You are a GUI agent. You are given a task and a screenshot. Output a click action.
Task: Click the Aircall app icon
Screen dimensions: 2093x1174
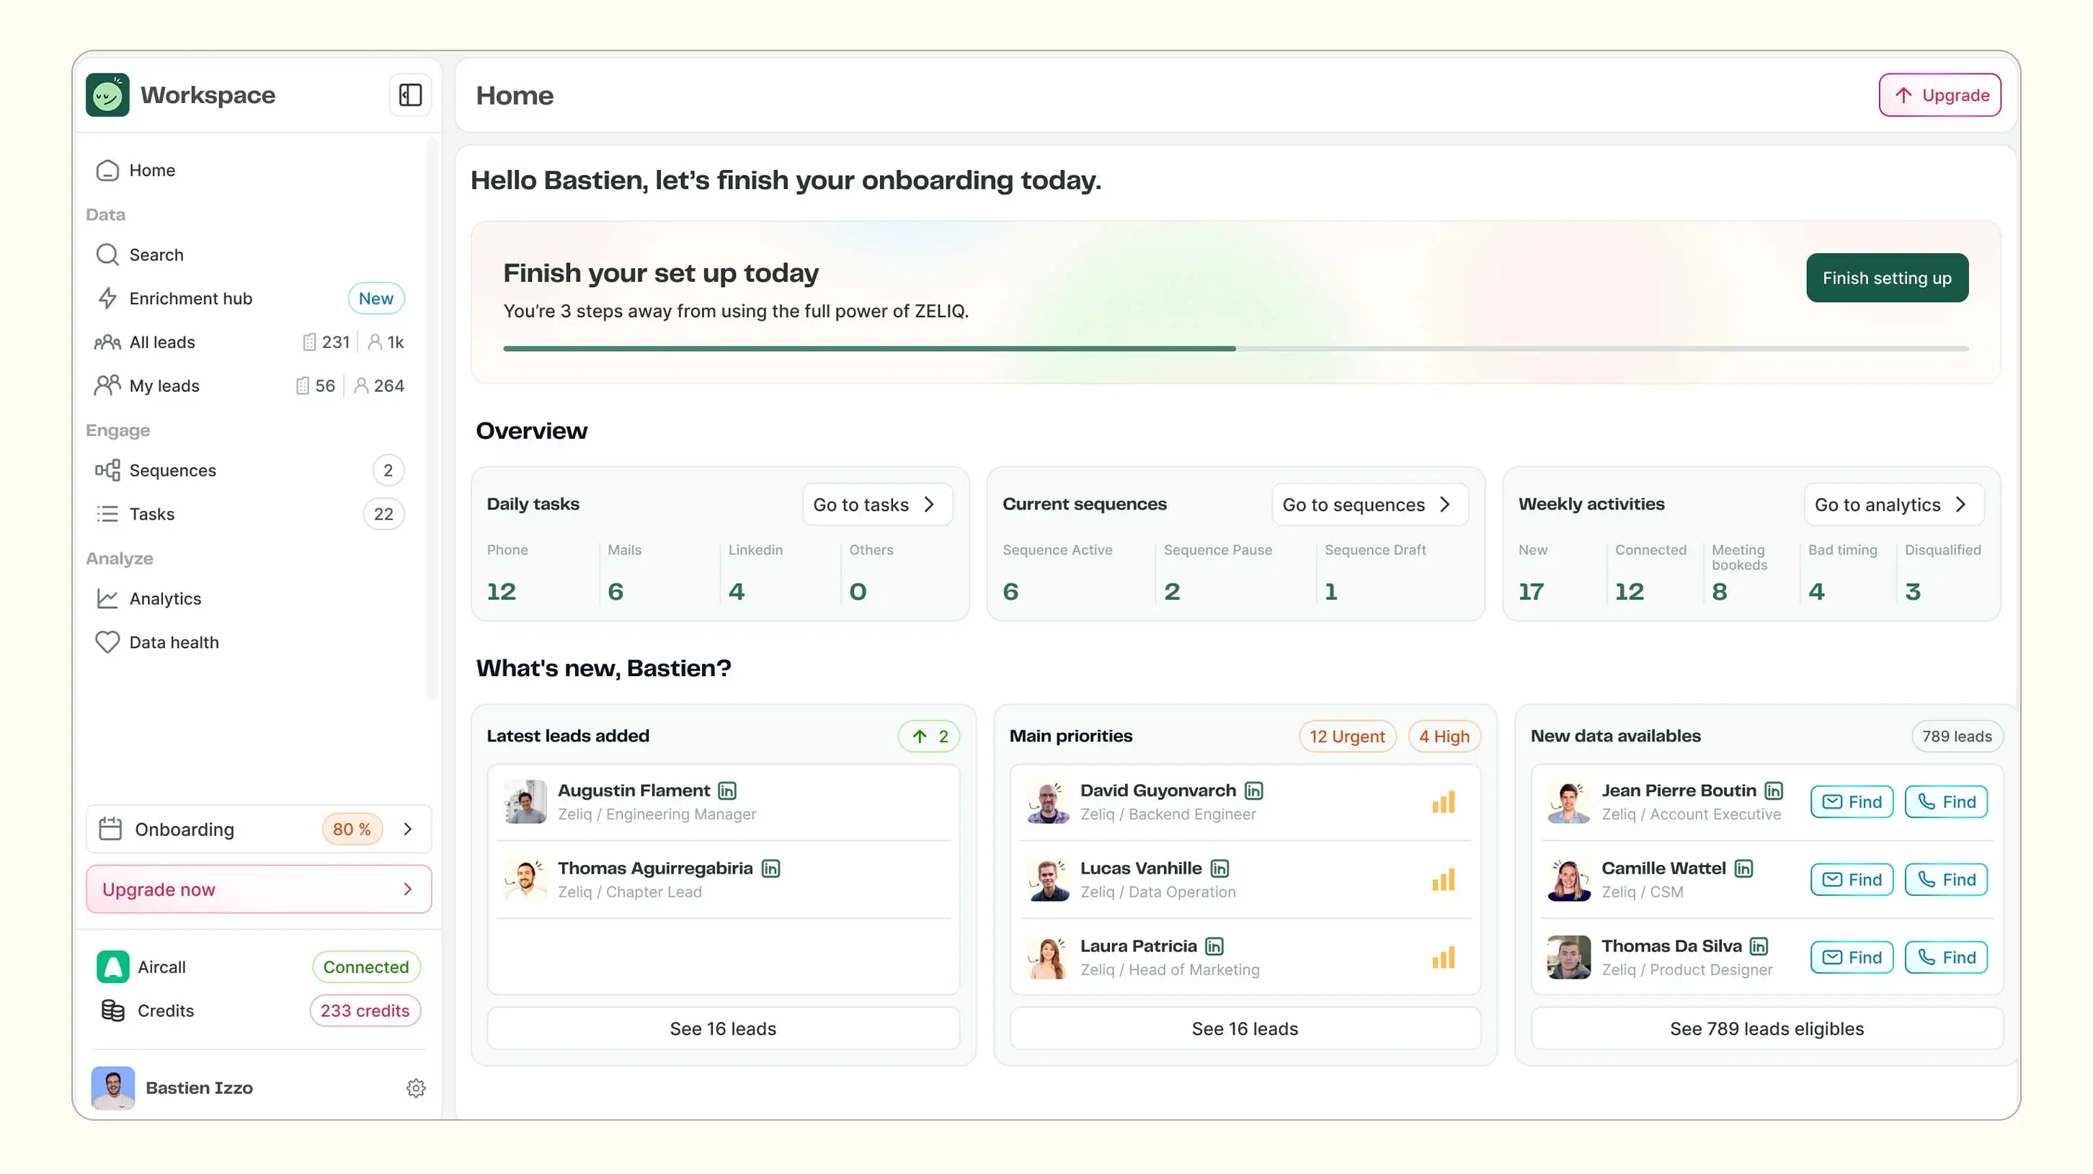coord(113,967)
